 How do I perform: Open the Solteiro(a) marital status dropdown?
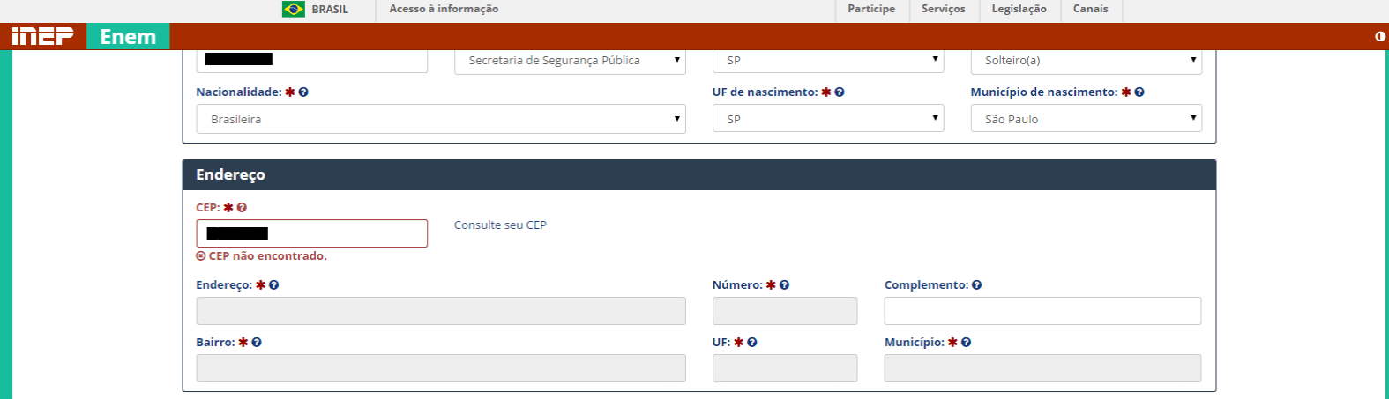pos(1087,61)
